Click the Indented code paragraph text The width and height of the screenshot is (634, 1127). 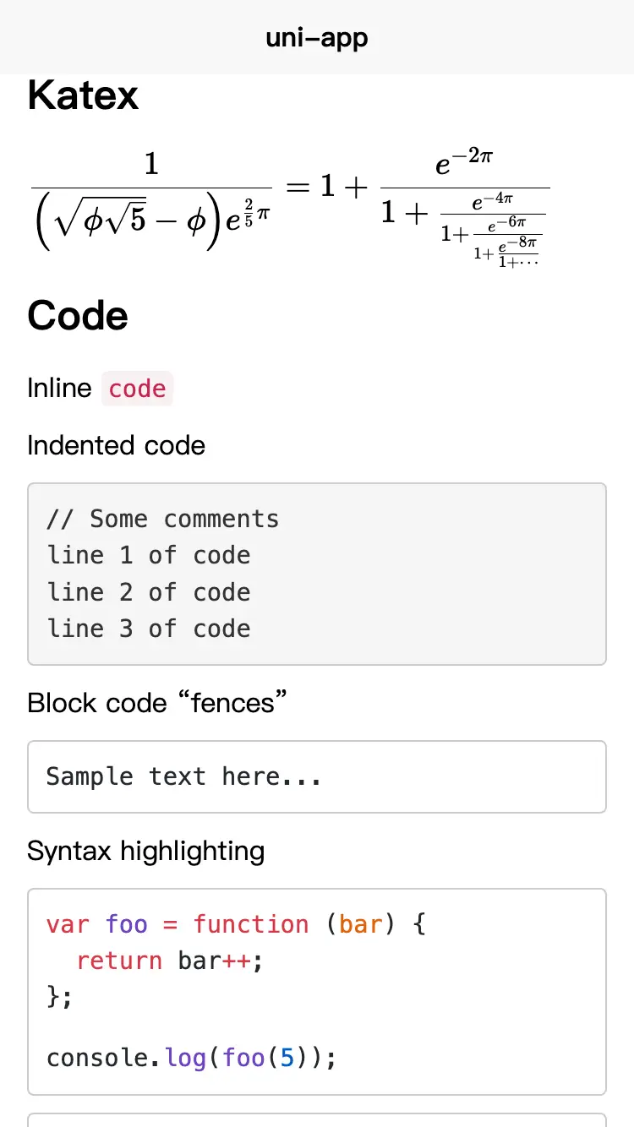tap(117, 445)
